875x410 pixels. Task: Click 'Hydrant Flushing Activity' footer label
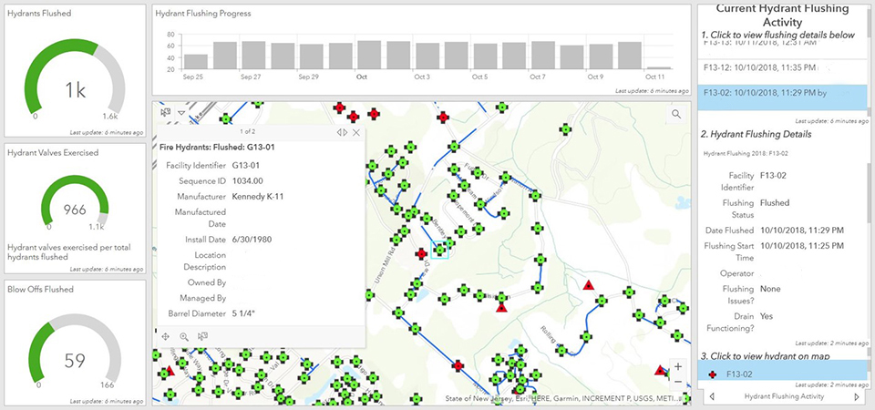(x=784, y=396)
